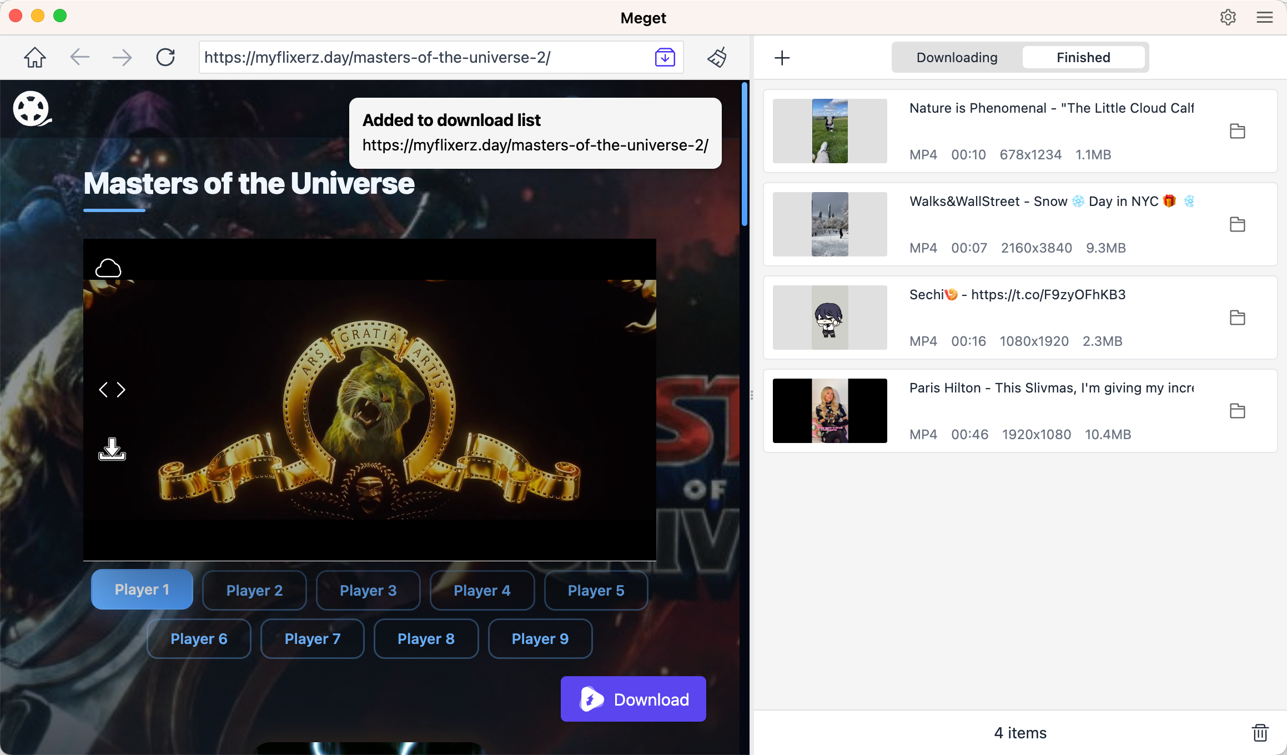Switch to the Finished tab
1287x755 pixels.
[x=1083, y=57]
